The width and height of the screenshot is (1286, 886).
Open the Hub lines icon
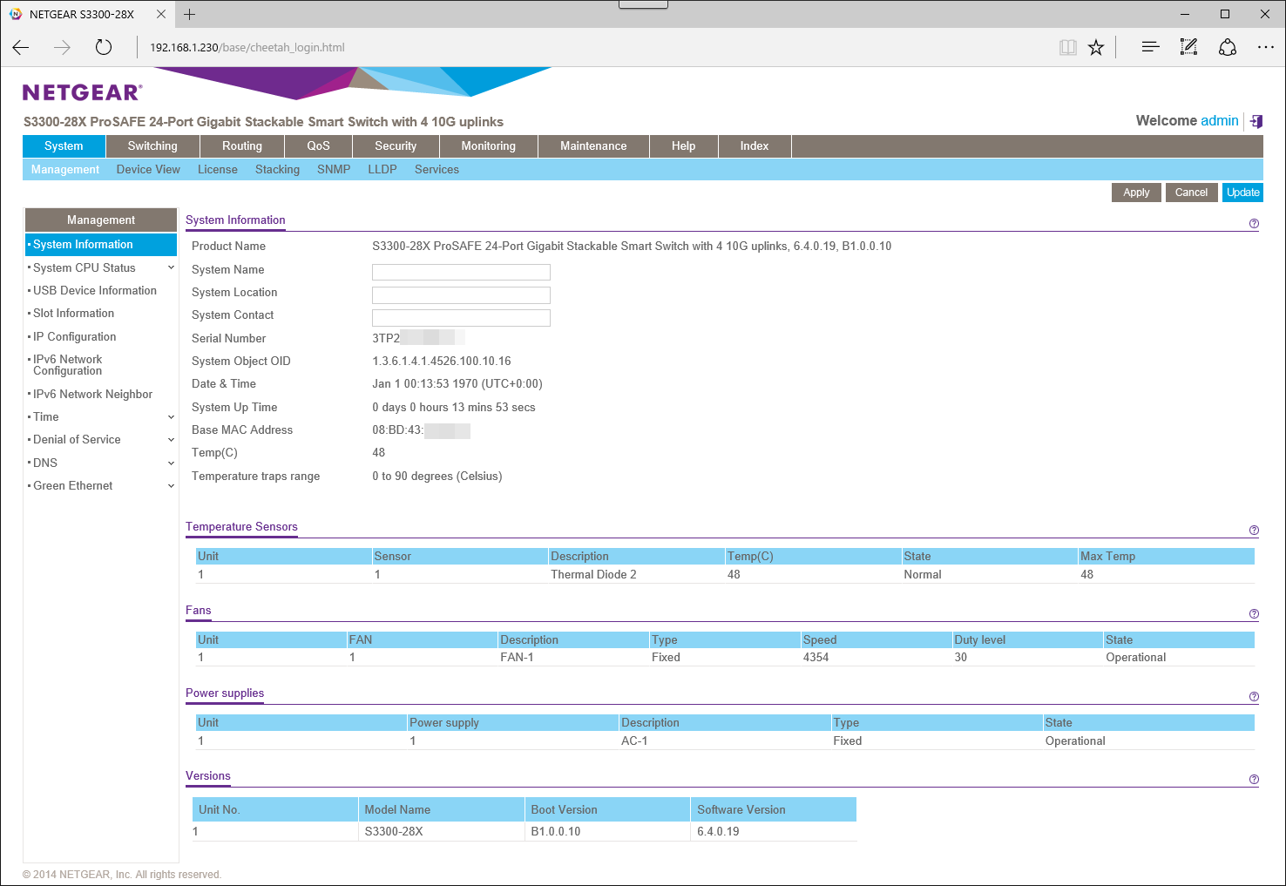(x=1150, y=47)
